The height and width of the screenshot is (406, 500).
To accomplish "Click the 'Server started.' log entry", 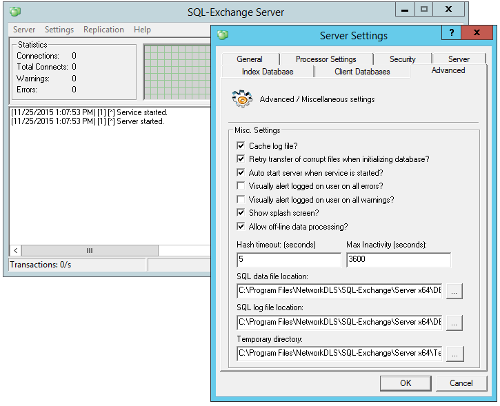I will [88, 121].
